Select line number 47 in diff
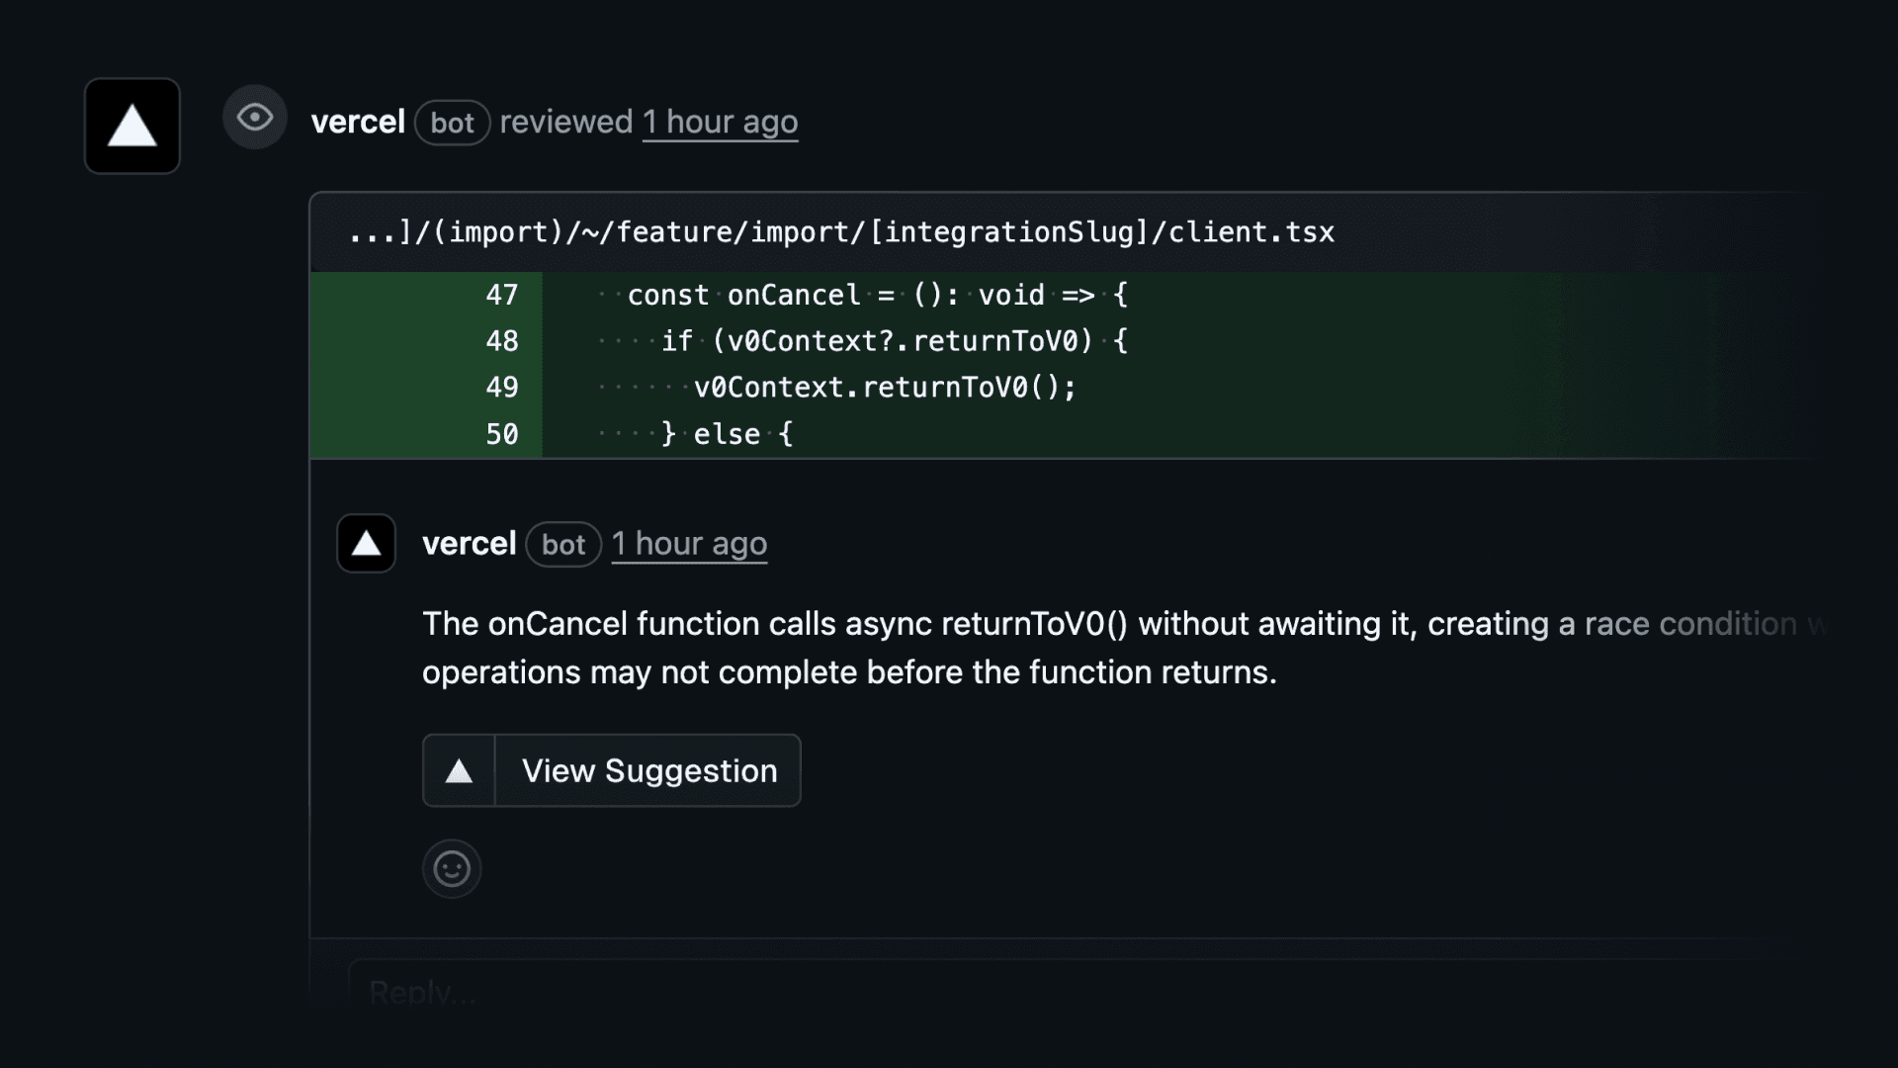The width and height of the screenshot is (1898, 1068). tap(501, 295)
